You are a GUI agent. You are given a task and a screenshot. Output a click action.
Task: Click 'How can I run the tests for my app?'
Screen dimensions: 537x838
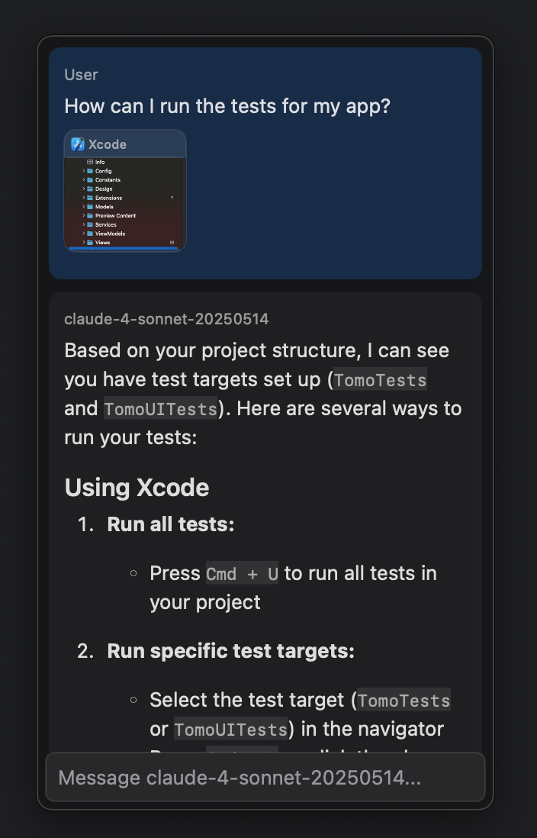click(x=227, y=106)
